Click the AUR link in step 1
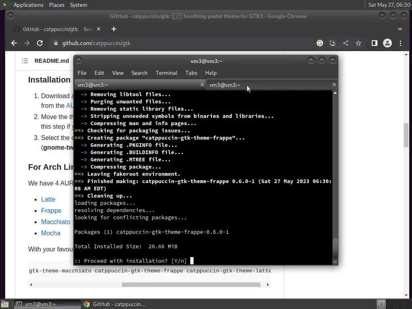Viewport: 412px width, 309px height. point(70,106)
